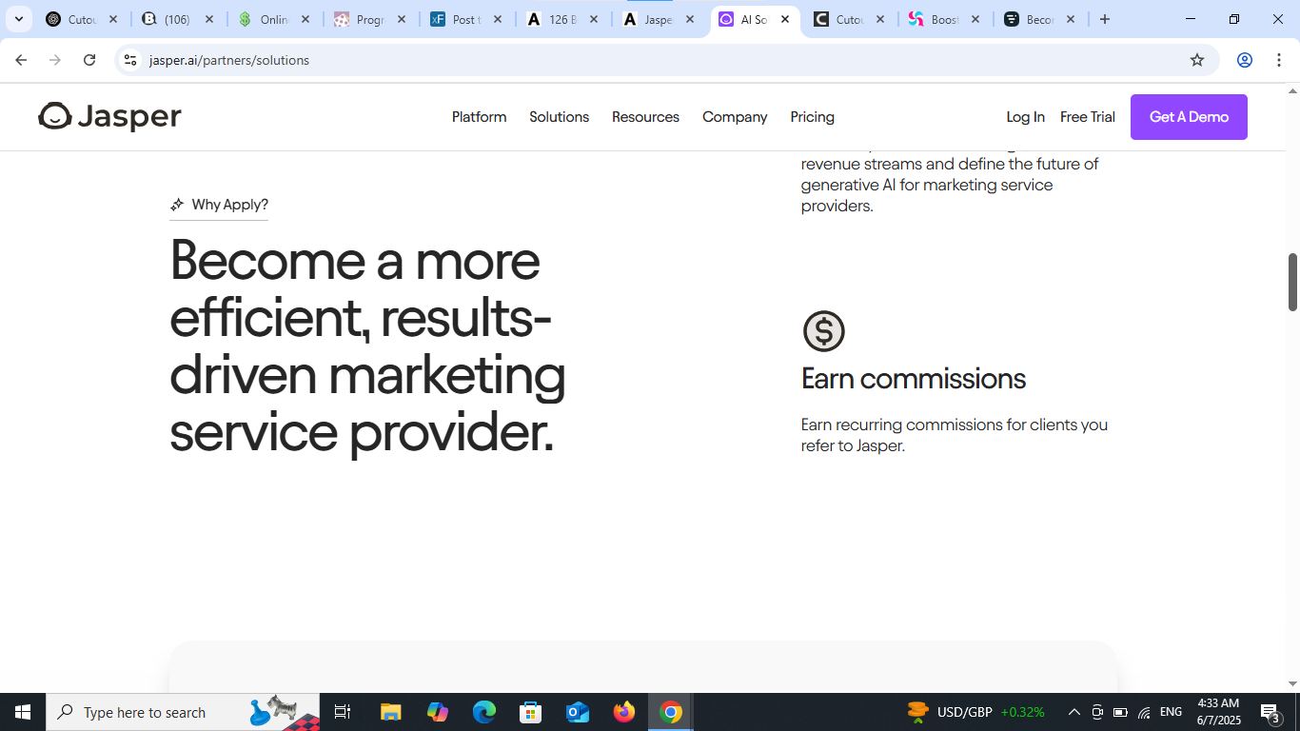
Task: Switch to the Online tab
Action: click(x=274, y=19)
